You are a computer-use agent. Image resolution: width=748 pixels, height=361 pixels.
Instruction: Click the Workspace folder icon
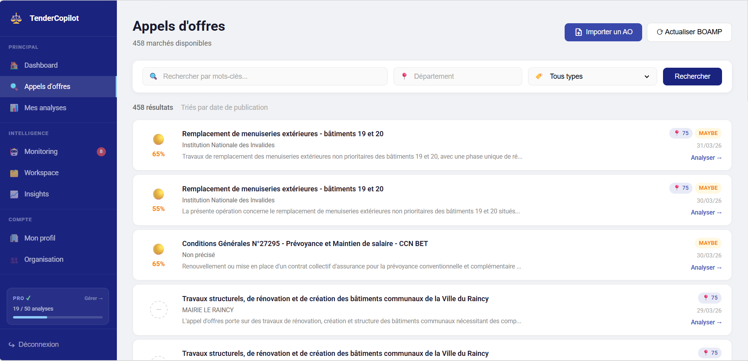(x=14, y=172)
